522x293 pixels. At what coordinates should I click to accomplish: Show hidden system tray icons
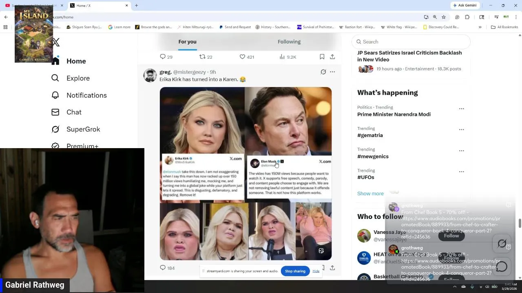[455, 286]
